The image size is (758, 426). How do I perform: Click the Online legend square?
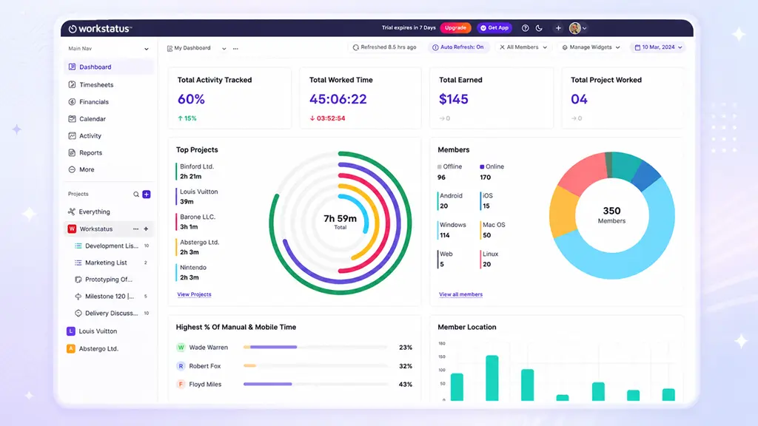point(482,166)
